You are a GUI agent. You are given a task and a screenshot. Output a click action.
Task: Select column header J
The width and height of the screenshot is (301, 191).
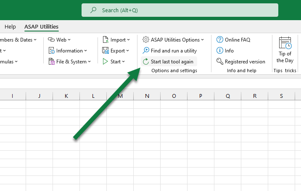point(40,96)
